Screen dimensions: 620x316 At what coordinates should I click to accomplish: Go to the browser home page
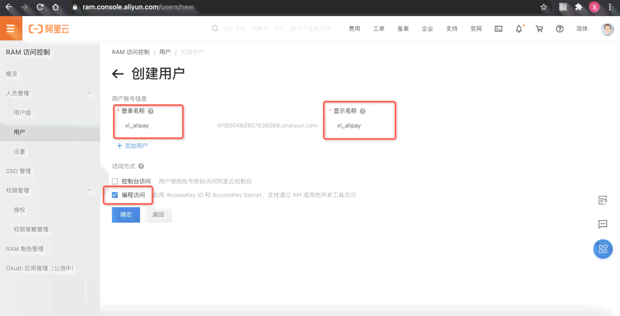56,7
